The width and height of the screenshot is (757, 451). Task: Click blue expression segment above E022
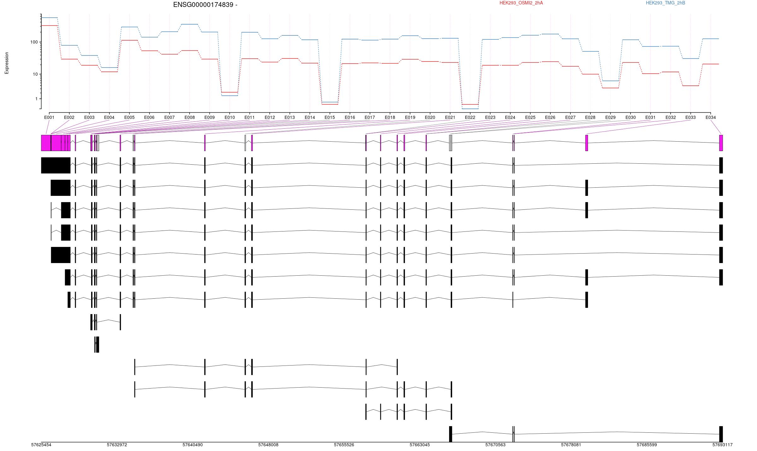coord(470,109)
